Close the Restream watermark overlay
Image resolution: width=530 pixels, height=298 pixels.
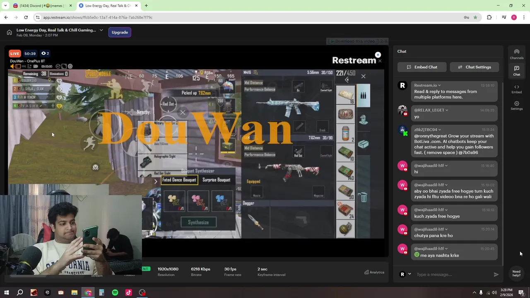pos(378,55)
